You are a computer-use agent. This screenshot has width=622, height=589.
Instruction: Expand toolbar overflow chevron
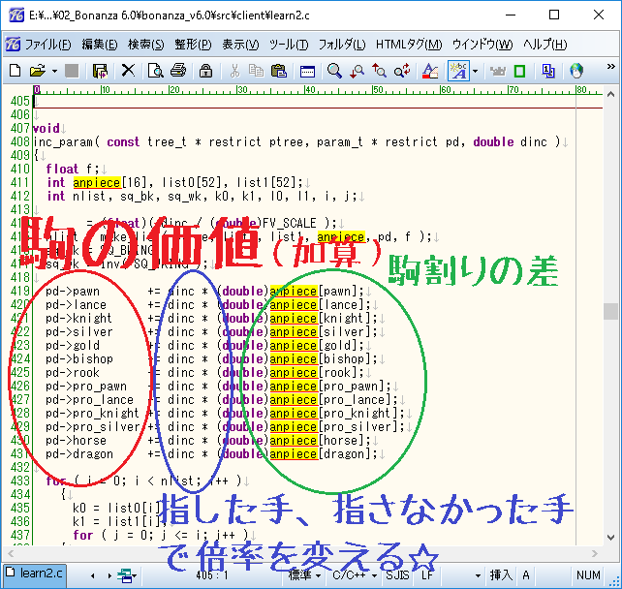[611, 66]
